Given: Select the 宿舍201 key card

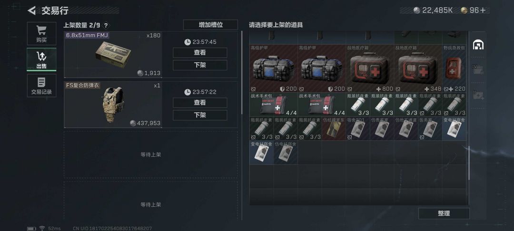Looking at the screenshot, I should [x=358, y=129].
